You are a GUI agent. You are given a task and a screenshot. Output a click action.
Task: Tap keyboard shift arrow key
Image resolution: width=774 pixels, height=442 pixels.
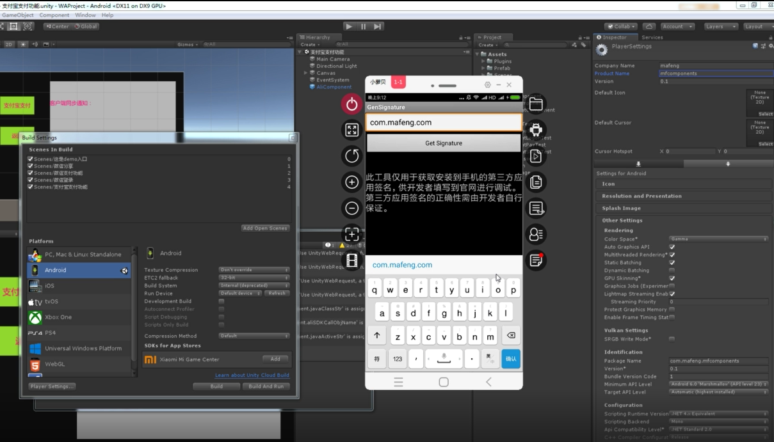(x=377, y=335)
